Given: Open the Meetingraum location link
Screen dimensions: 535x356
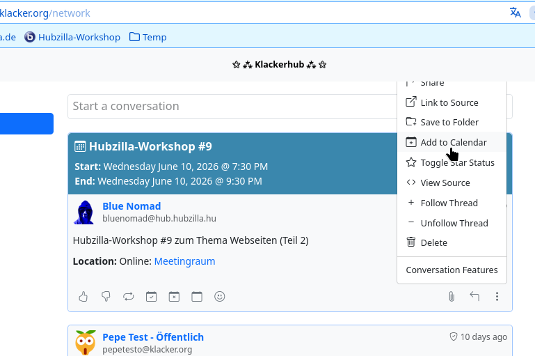Looking at the screenshot, I should coord(184,261).
